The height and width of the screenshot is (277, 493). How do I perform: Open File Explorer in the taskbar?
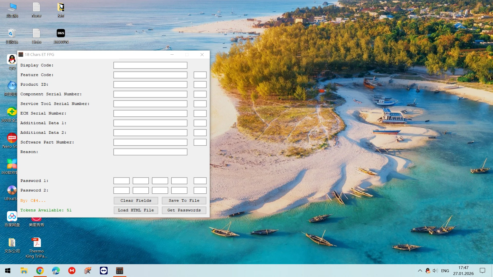pyautogui.click(x=24, y=271)
